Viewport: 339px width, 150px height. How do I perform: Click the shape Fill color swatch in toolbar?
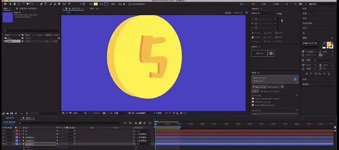click(x=95, y=4)
